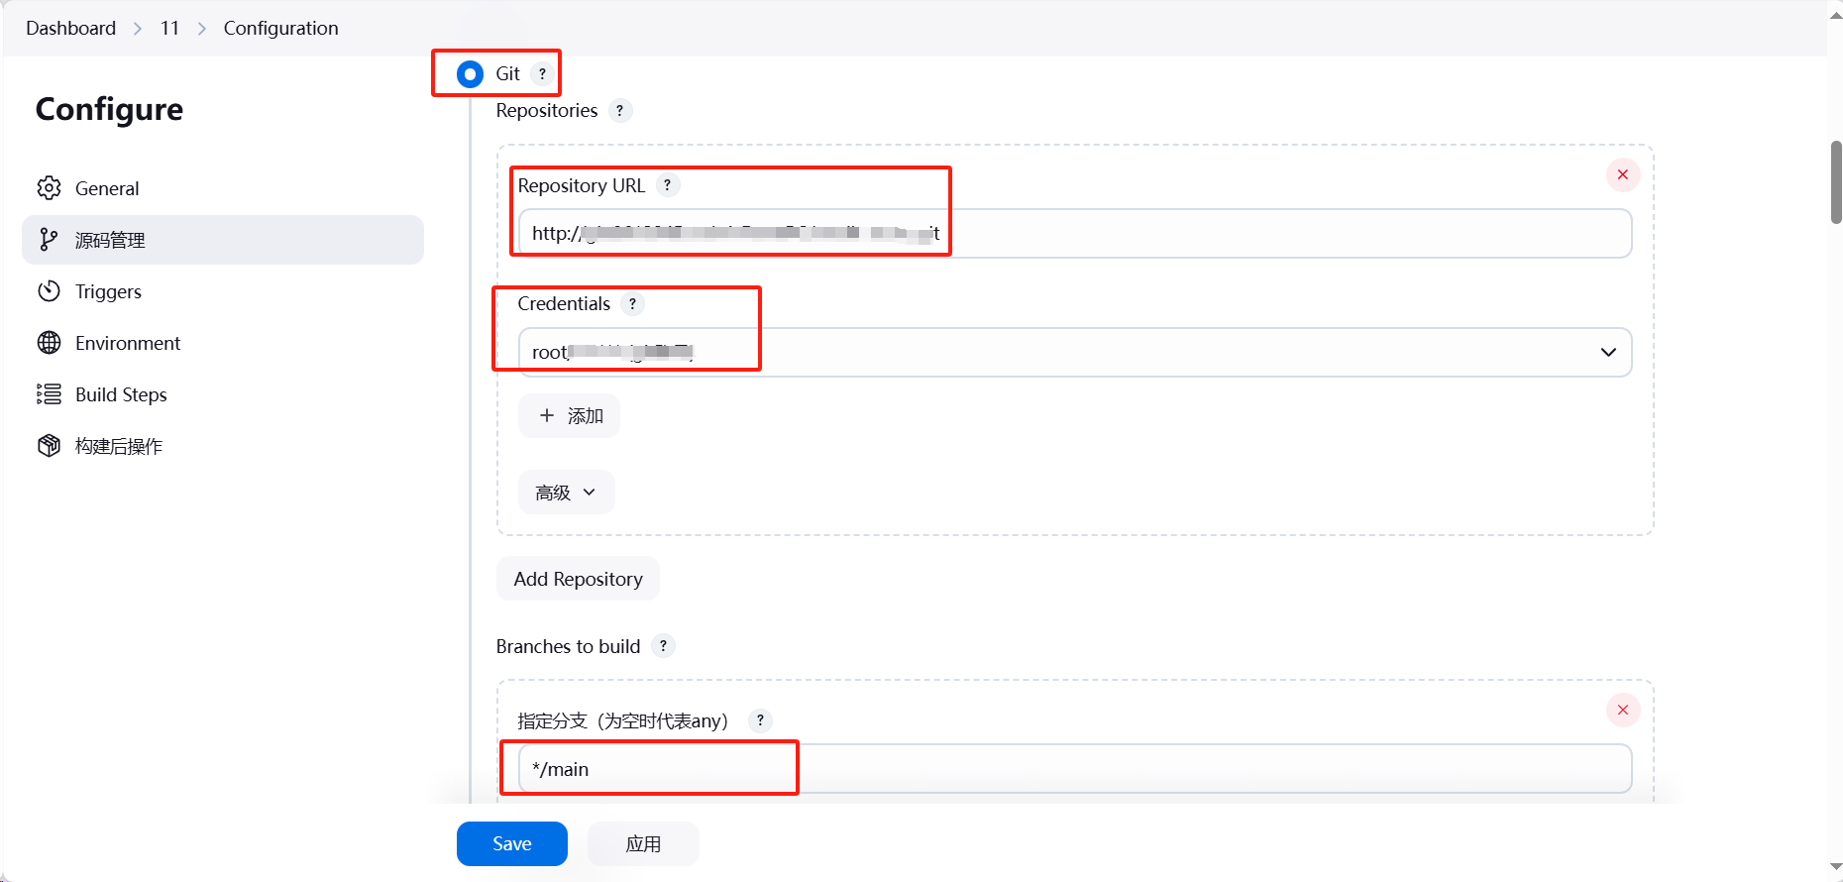
Task: Open the 11 project breadcrumb link
Action: (x=169, y=29)
